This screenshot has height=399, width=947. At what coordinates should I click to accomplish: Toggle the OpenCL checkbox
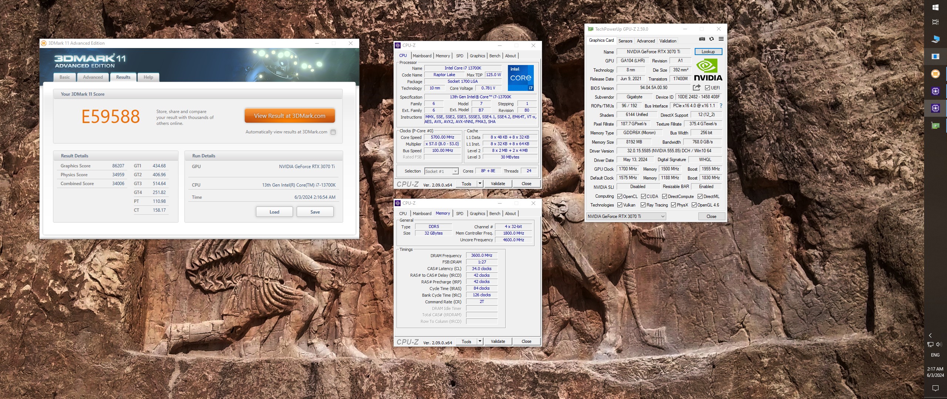pos(620,197)
